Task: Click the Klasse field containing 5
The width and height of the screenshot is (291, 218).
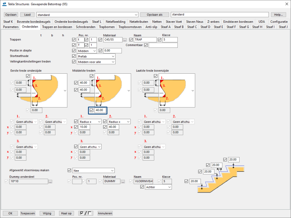Action: (x=169, y=40)
